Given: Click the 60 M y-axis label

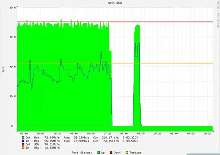Looking at the screenshot, I should pos(13,37).
